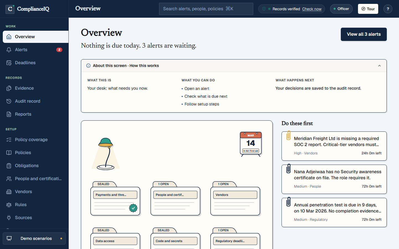
Task: Click the Sources plug icon
Action: [x=9, y=218]
